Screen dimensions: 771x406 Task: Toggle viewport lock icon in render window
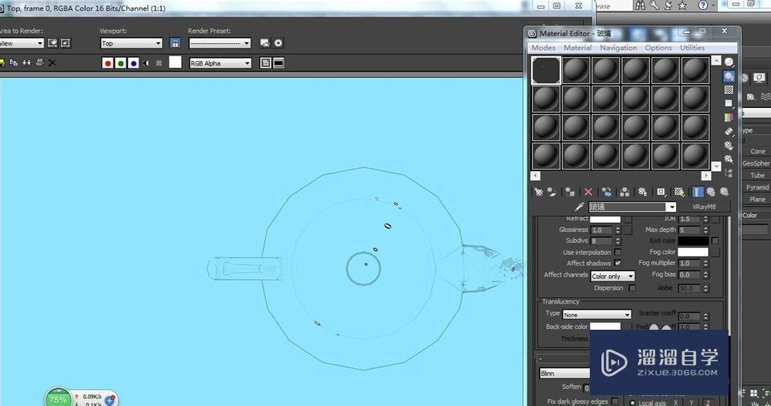point(174,43)
